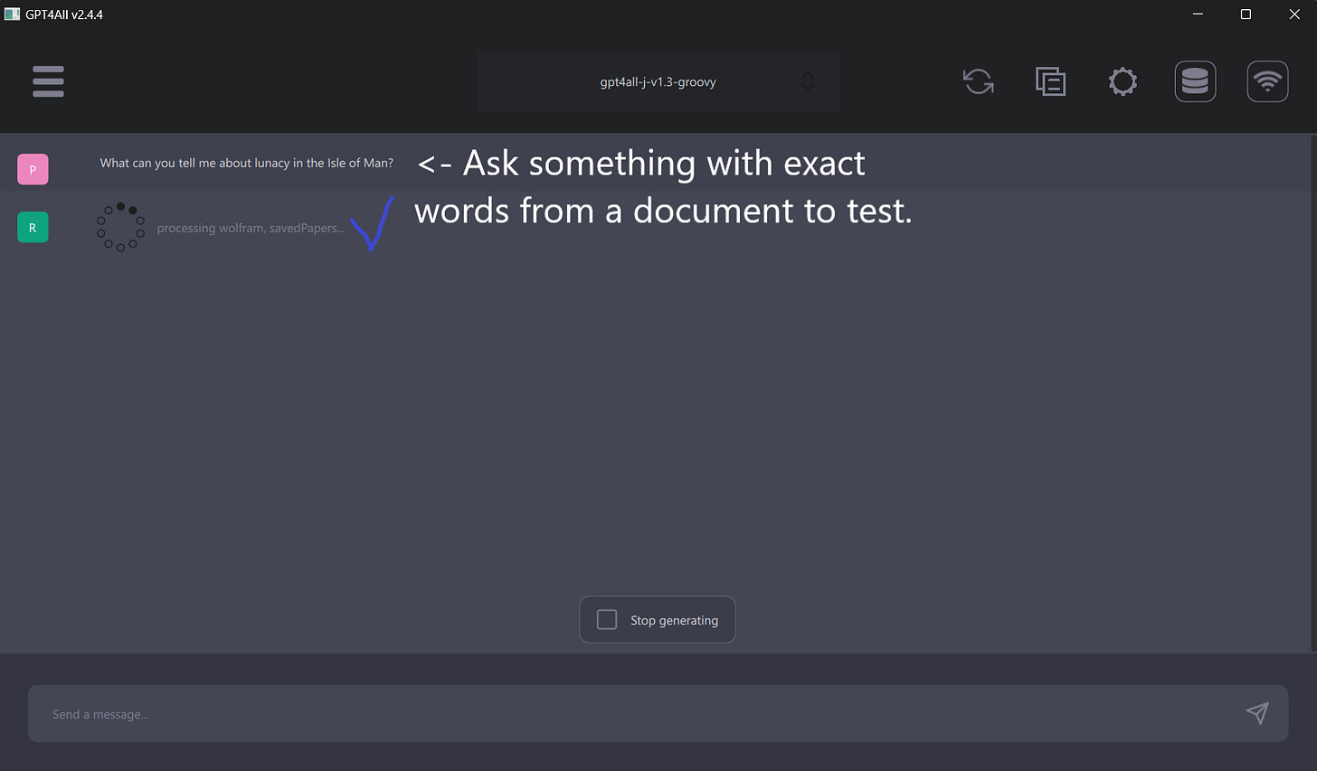The image size is (1317, 771).
Task: Open the hamburger menu drawer
Action: [x=48, y=81]
